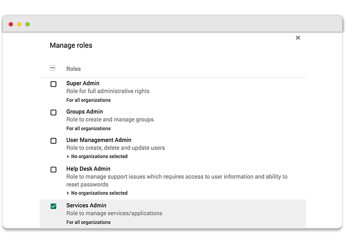
Task: Enable the Groups Admin checkbox
Action: tap(54, 113)
